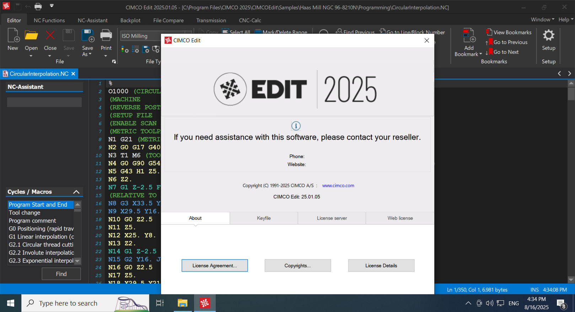The image size is (575, 312).
Task: Click the Open folder icon
Action: [31, 36]
